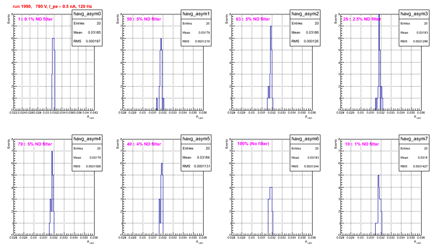Click Mean 0.03185 in havg_asym0 stats
This screenshot has width=436, height=250.
(x=87, y=32)
